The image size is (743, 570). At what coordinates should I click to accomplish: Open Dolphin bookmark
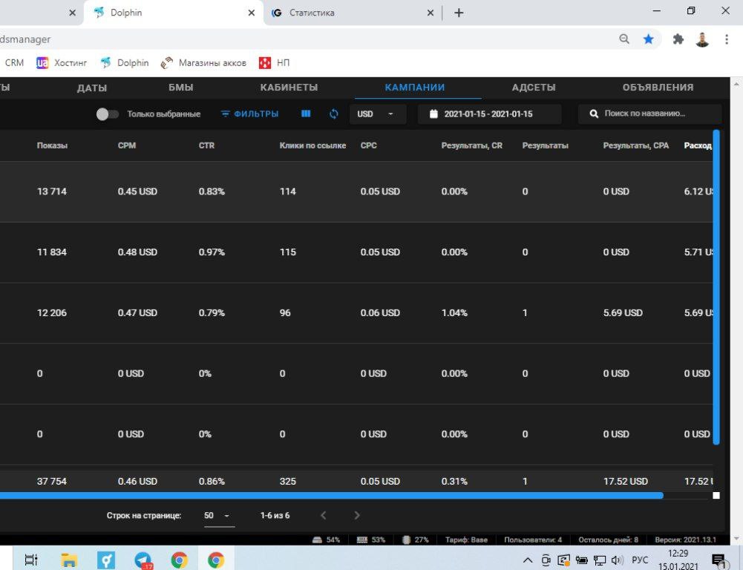pos(125,62)
